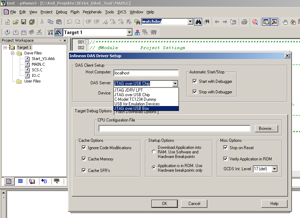Click the Rebuild all target files icon
300x218 pixels.
[24, 32]
